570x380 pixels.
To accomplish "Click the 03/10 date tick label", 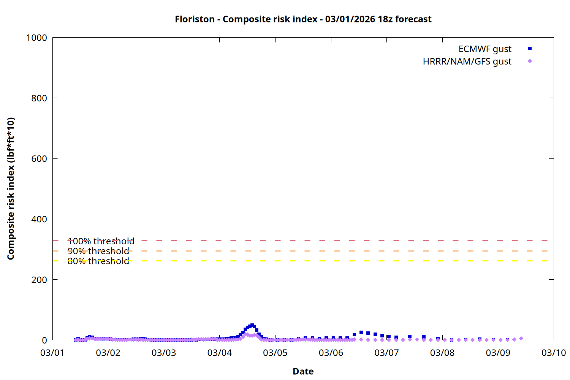I will (553, 353).
